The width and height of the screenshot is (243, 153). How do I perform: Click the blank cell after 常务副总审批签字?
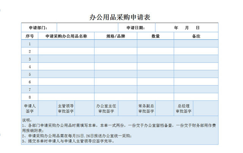click(164, 108)
